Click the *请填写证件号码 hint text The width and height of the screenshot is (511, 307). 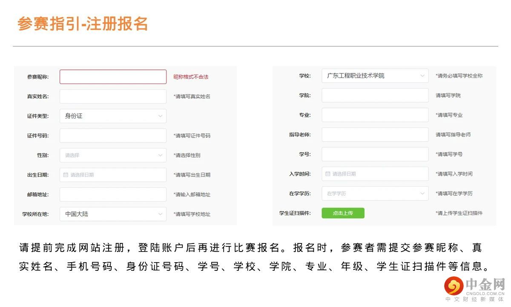click(192, 136)
